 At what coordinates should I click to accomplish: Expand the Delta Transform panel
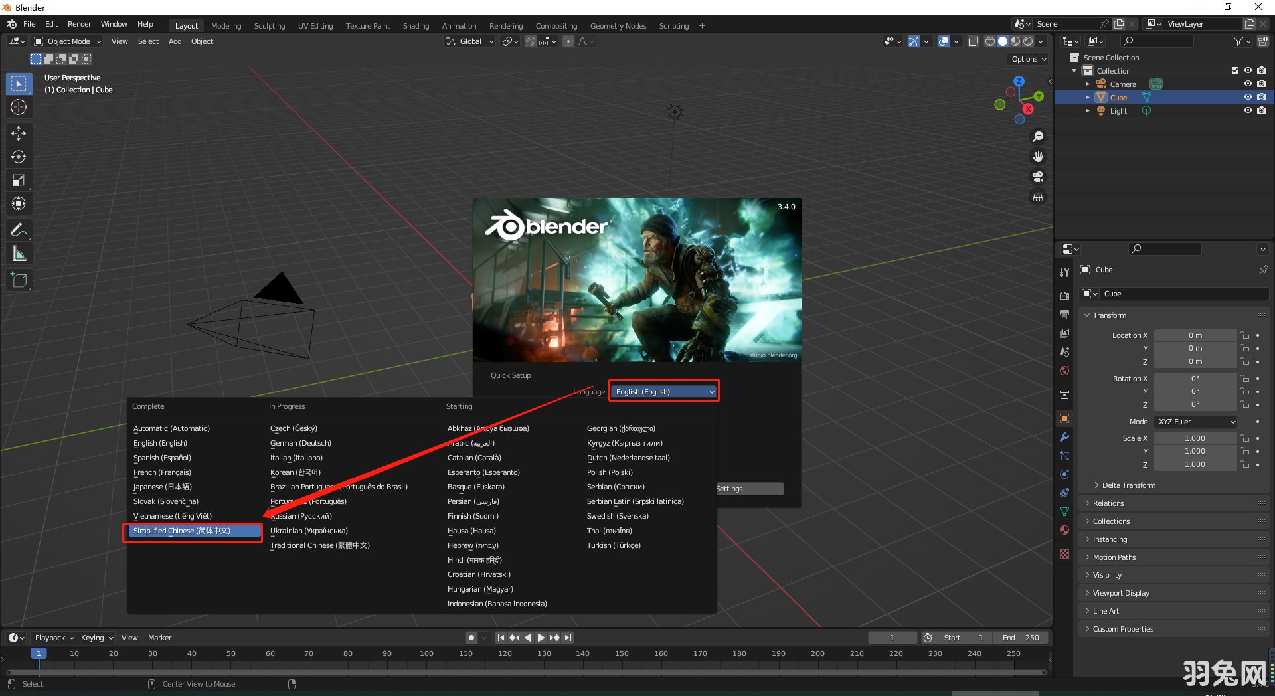[1128, 485]
